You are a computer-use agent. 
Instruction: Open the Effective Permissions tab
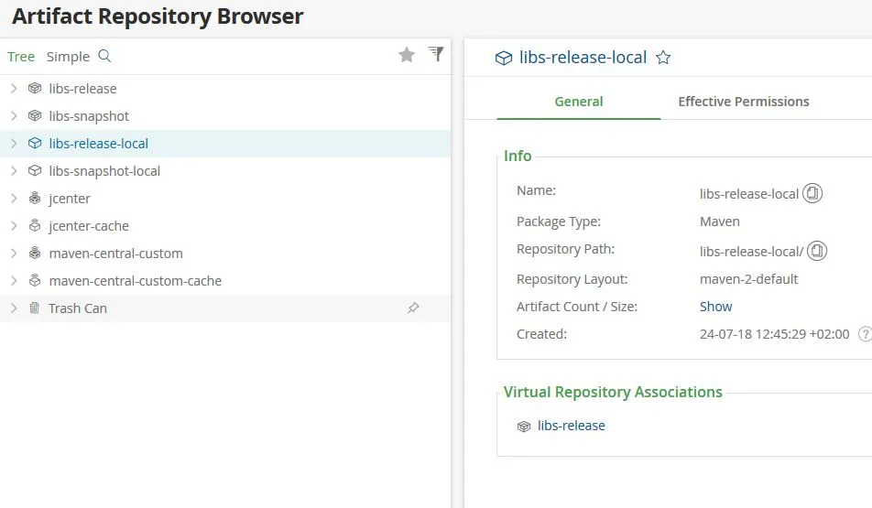pos(744,102)
